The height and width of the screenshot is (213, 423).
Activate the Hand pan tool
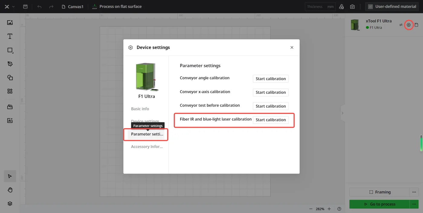click(x=10, y=190)
